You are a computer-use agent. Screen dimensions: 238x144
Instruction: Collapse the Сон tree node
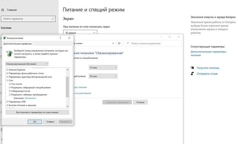(x=7, y=80)
